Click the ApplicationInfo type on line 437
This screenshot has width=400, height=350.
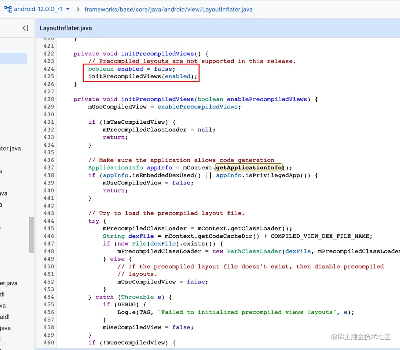point(116,168)
